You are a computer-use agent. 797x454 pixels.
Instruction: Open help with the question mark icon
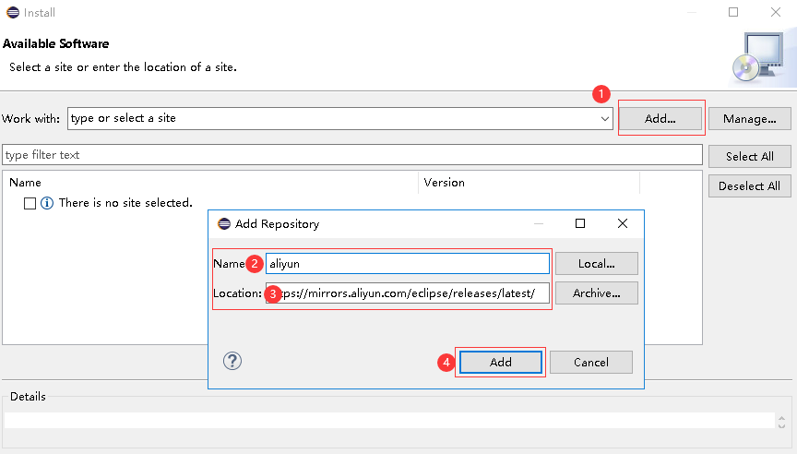tap(232, 361)
